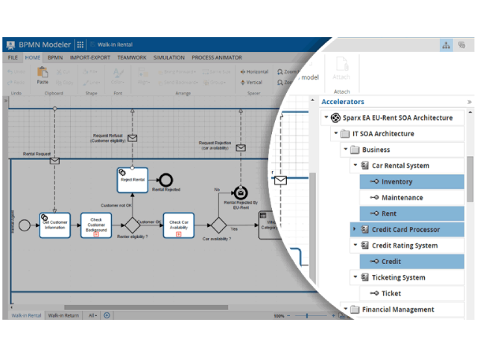Viewport: 477px width, 357px height.
Task: Click the BPMN Modeler app logo icon
Action: click(10, 45)
